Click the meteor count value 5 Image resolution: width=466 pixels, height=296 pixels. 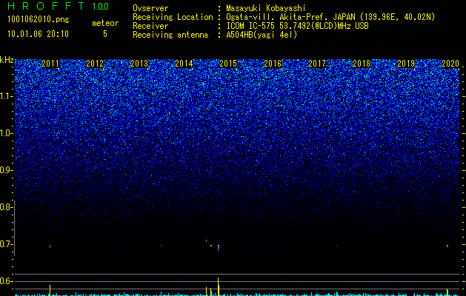click(x=105, y=34)
